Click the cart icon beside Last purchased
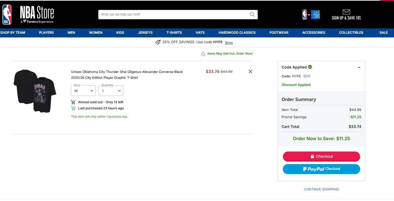The image size is (394, 201). coord(73,108)
